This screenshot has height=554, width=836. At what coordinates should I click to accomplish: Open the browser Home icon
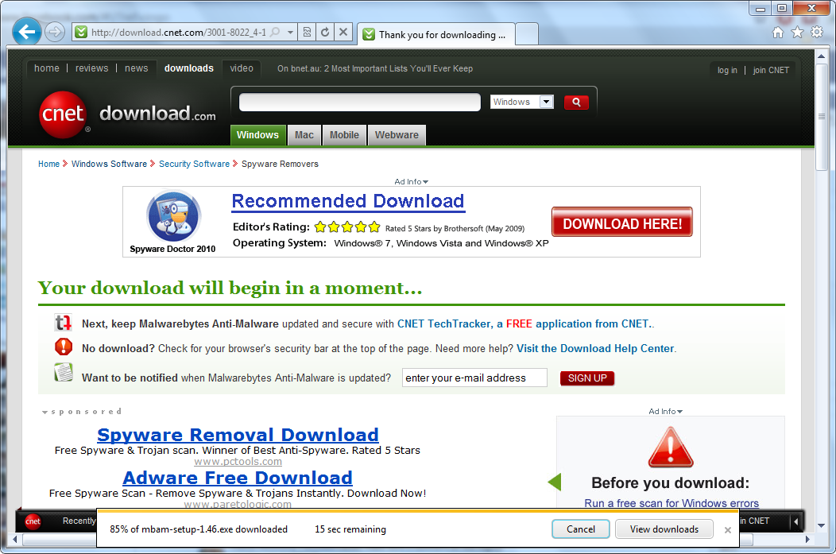[x=778, y=33]
